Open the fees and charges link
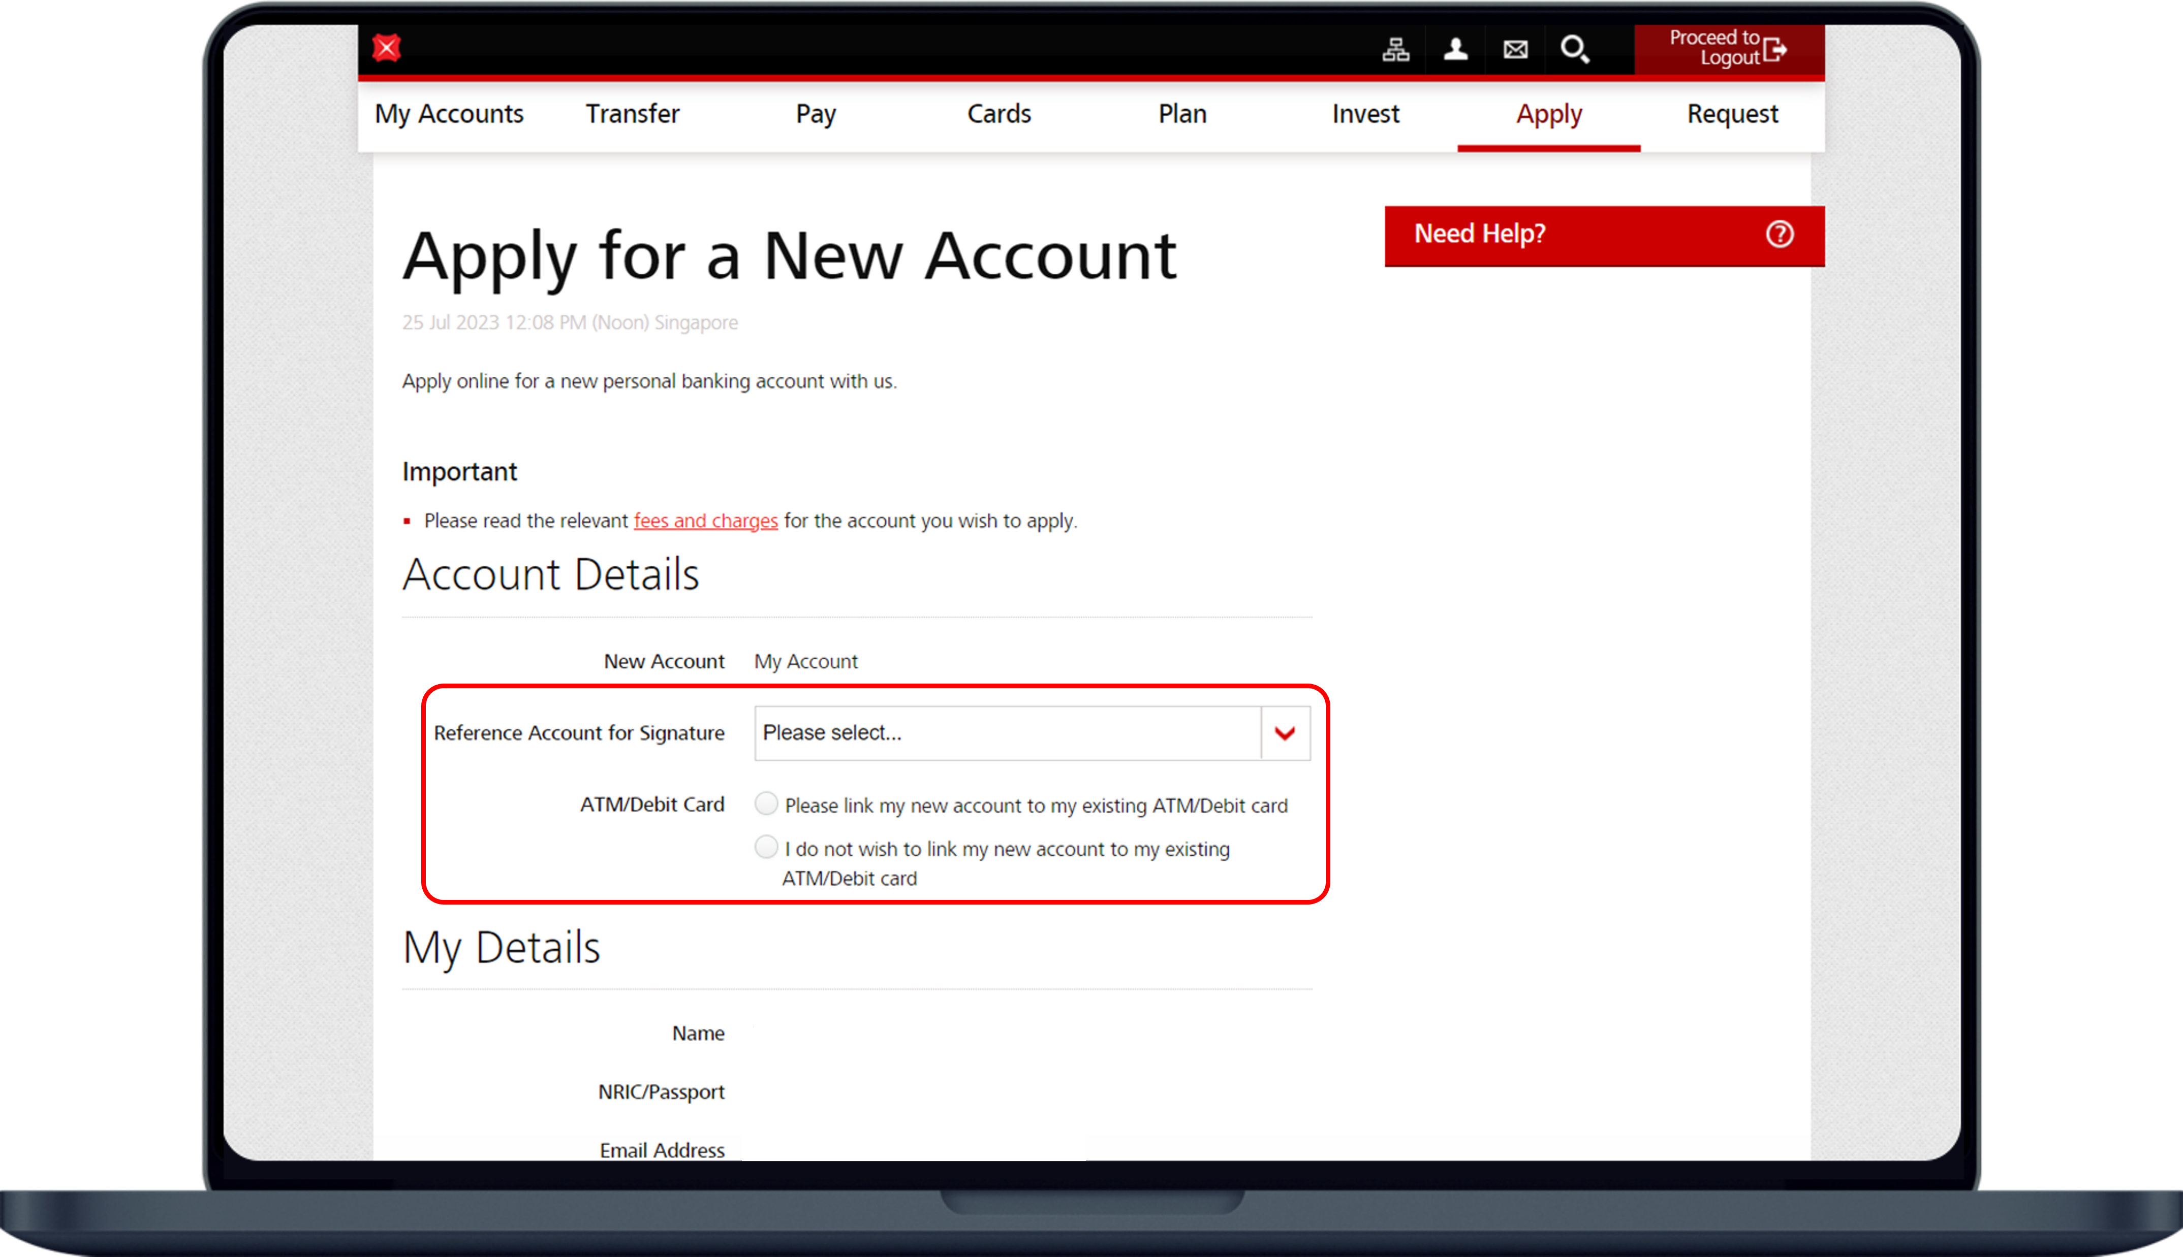 pyautogui.click(x=705, y=521)
